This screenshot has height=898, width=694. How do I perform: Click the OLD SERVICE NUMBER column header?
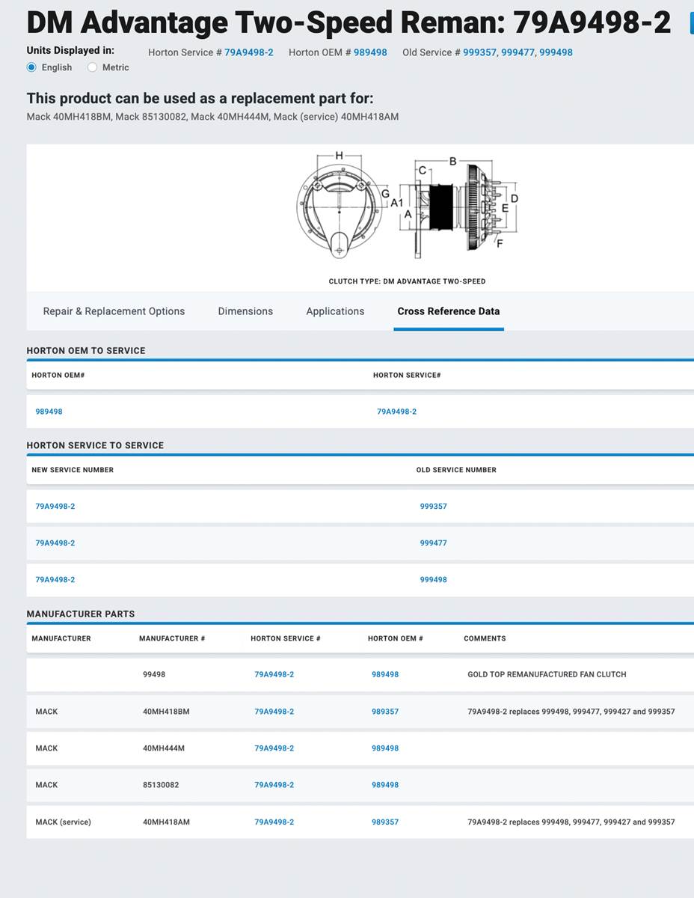(456, 470)
